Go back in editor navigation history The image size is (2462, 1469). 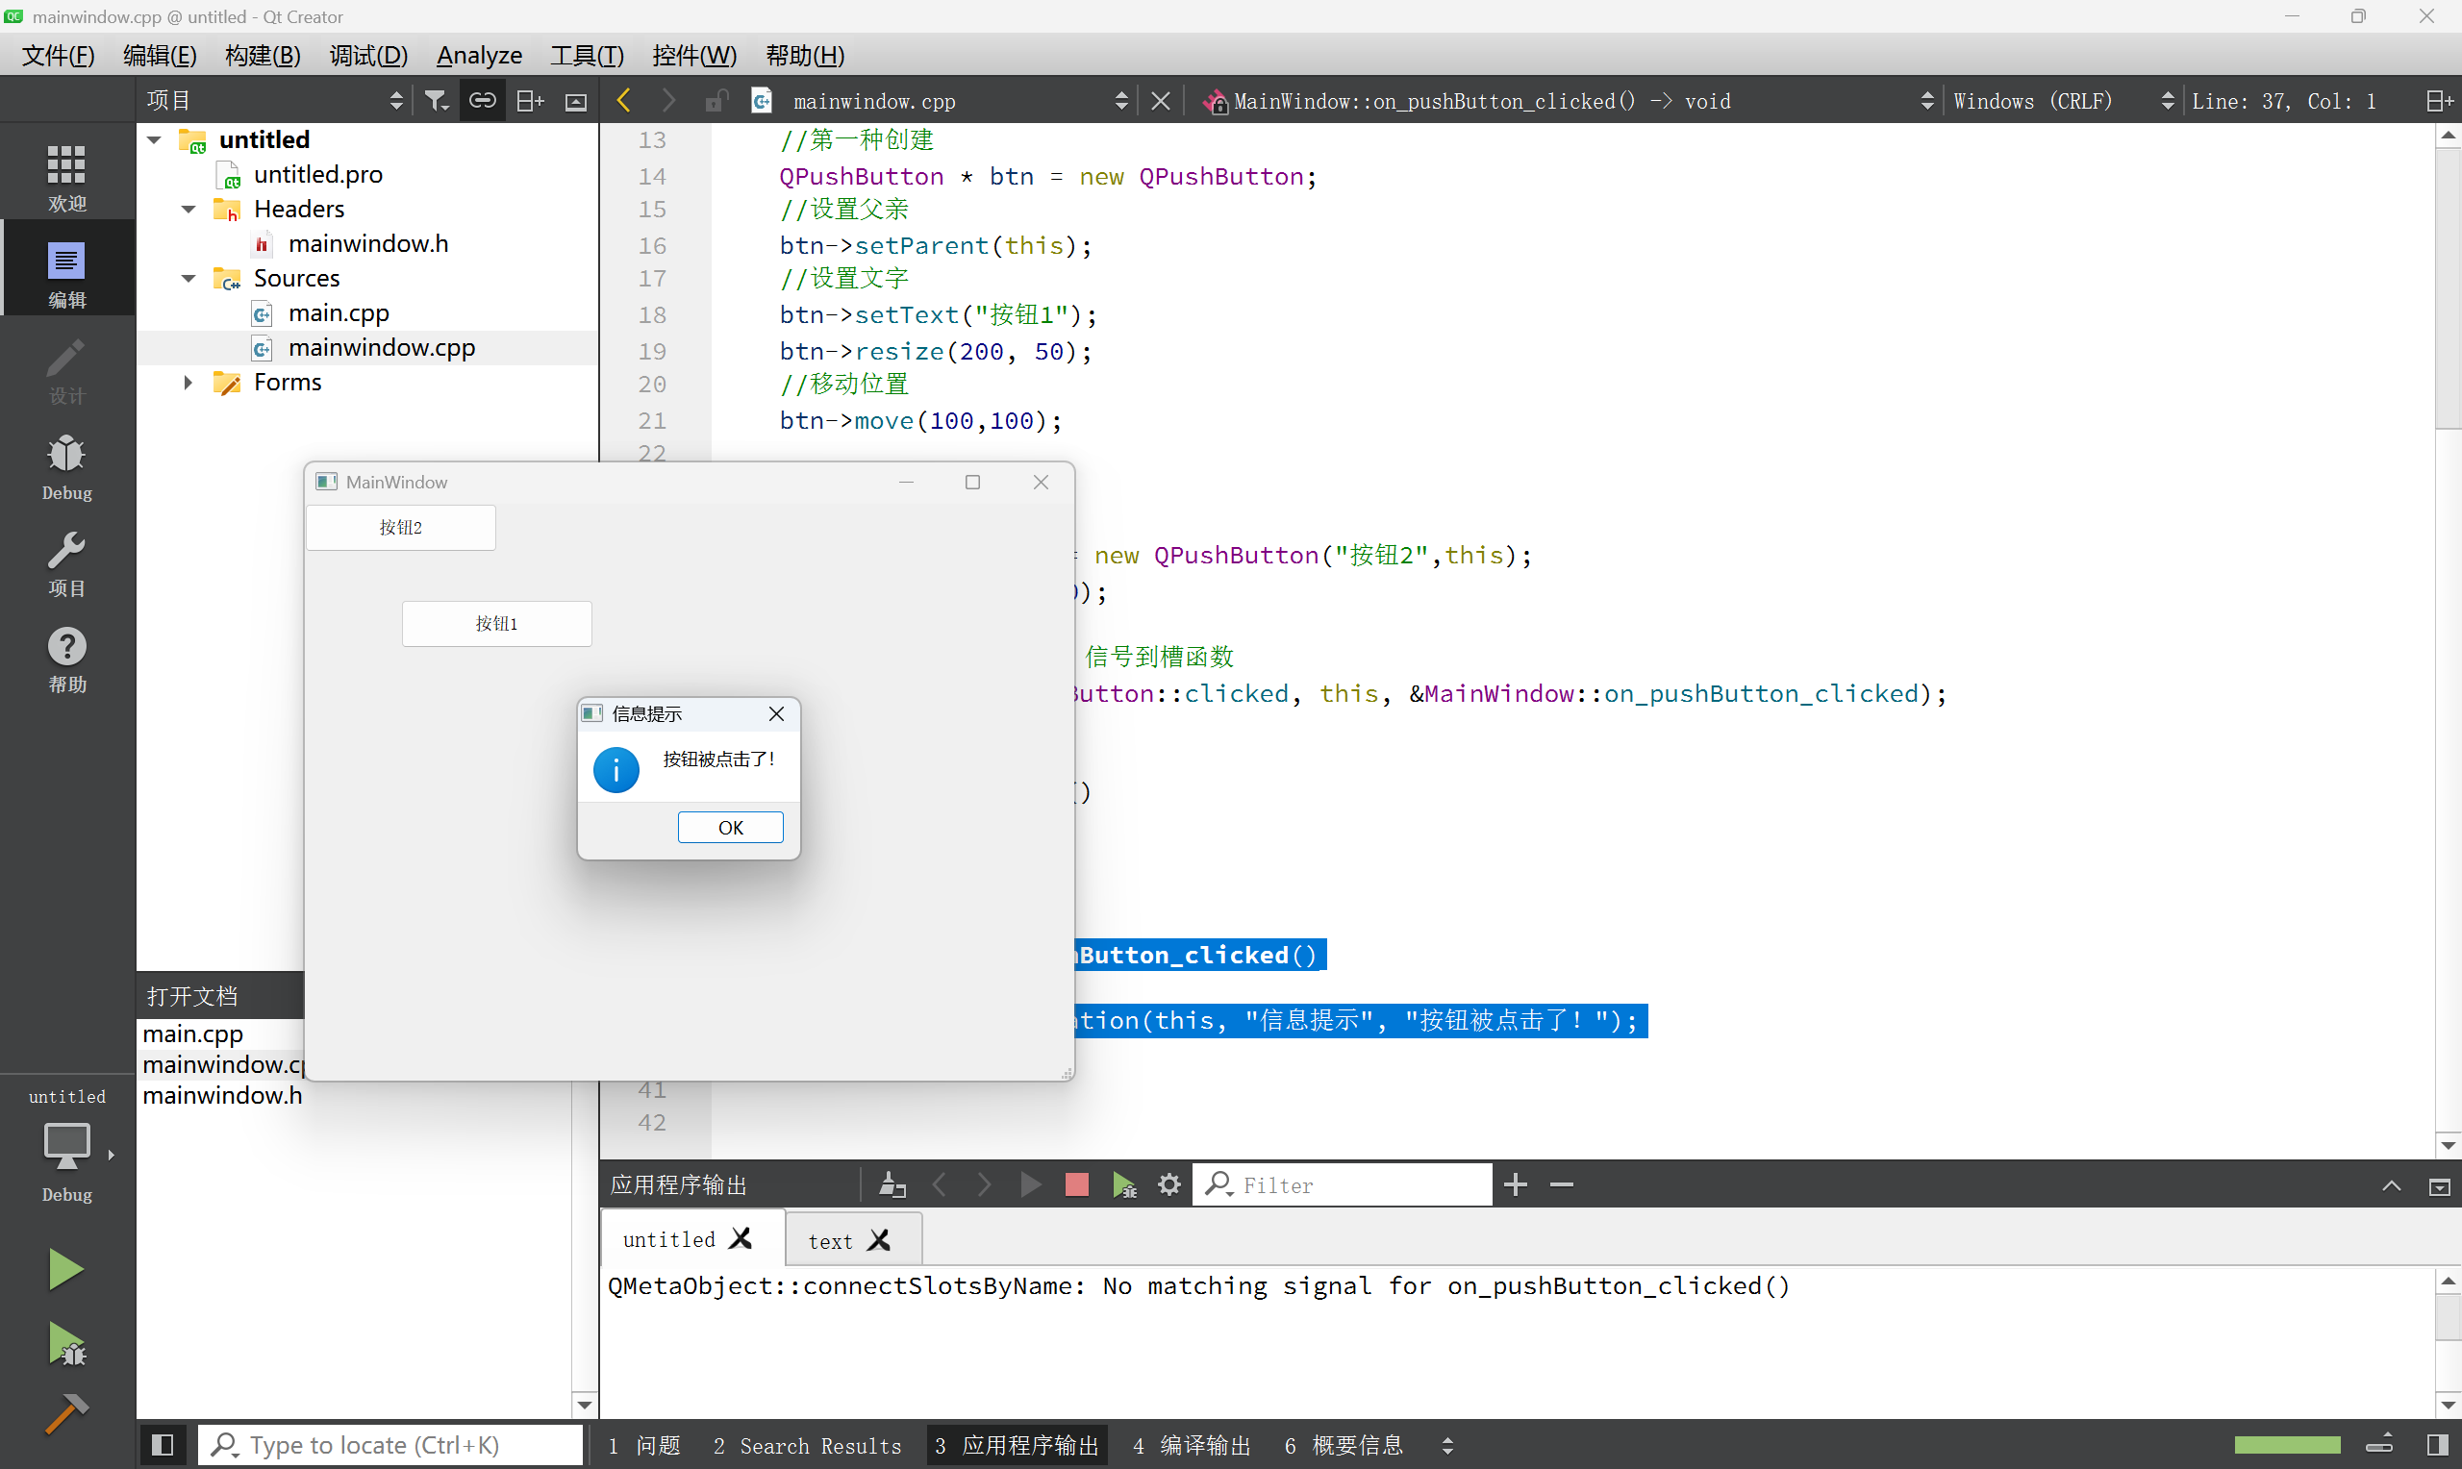623,101
